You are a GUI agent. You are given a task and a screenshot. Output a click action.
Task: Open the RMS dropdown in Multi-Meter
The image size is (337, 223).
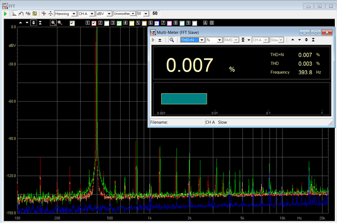point(236,40)
